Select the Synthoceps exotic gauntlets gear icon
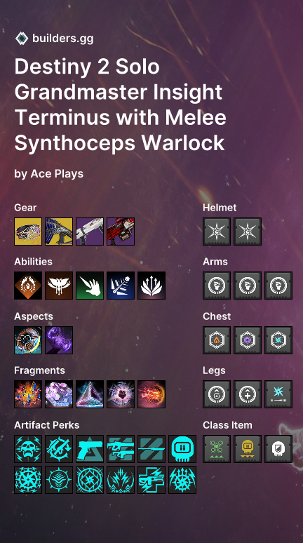The image size is (303, 543). (x=28, y=232)
